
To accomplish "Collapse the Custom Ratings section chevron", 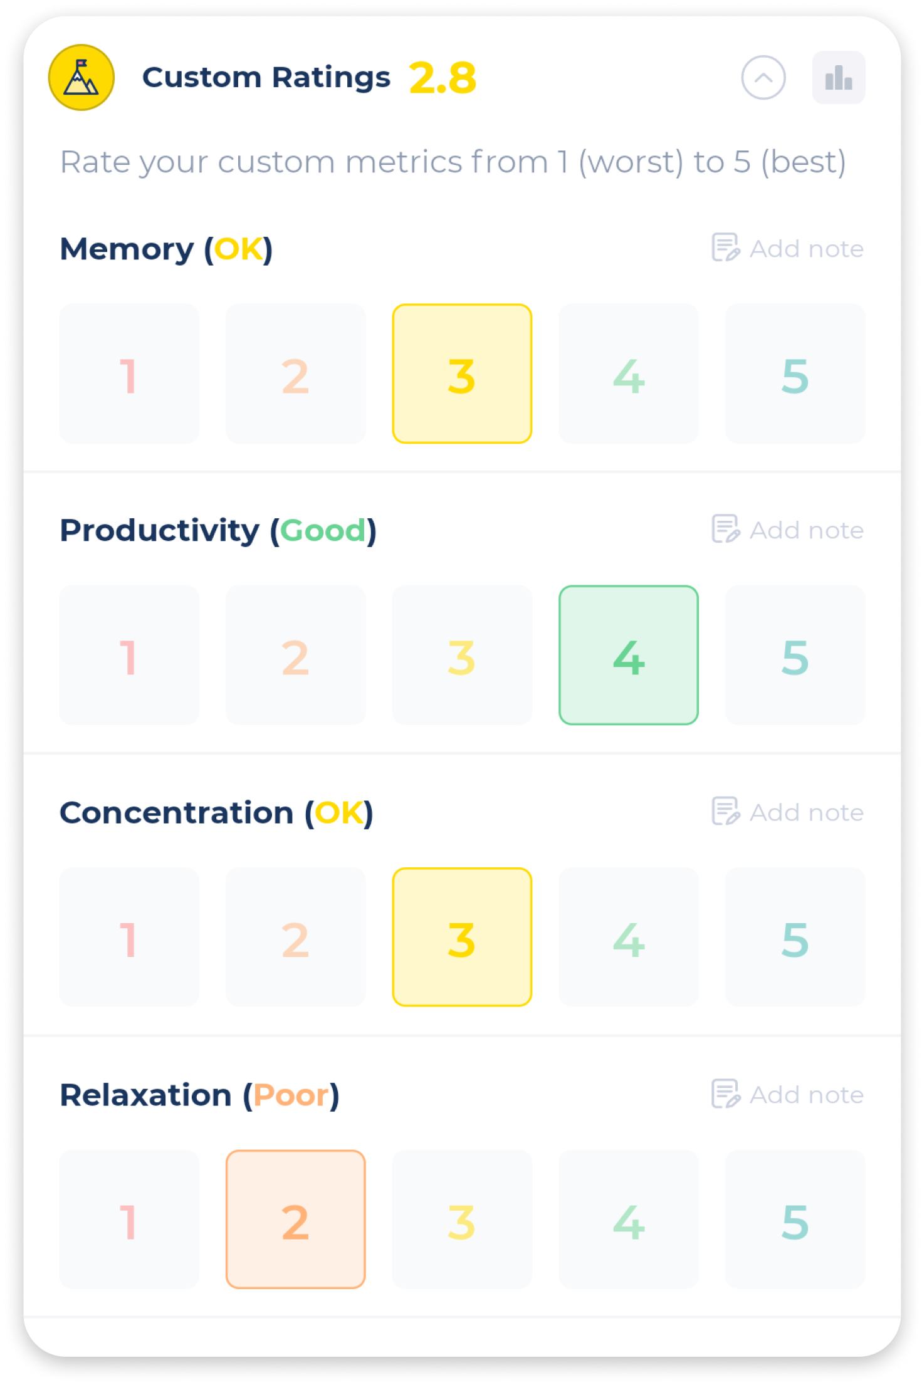I will 763,78.
